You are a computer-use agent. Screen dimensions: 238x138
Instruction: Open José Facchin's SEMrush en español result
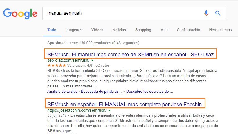click(x=124, y=103)
